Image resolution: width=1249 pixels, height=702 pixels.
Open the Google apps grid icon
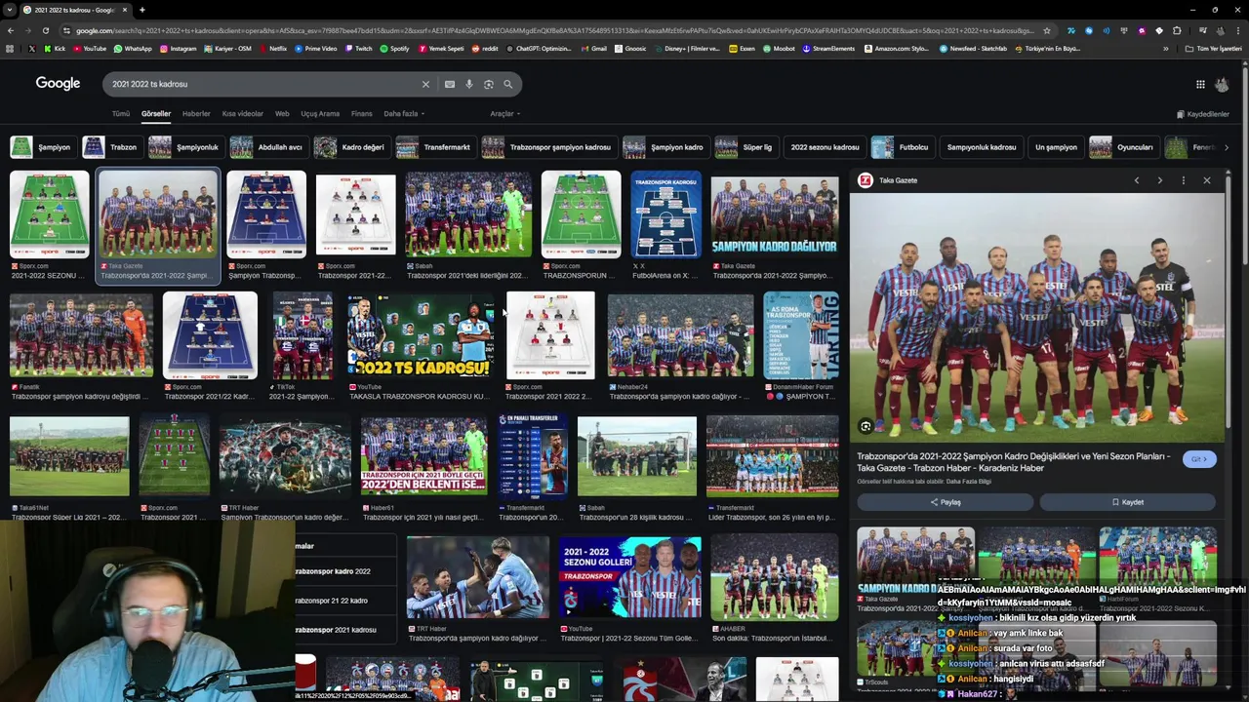(1200, 84)
